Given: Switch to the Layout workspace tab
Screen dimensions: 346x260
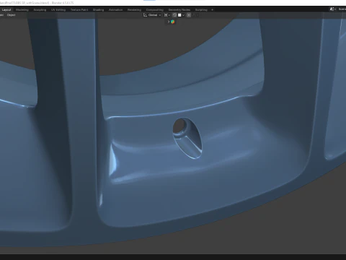Looking at the screenshot, I should tap(6, 10).
